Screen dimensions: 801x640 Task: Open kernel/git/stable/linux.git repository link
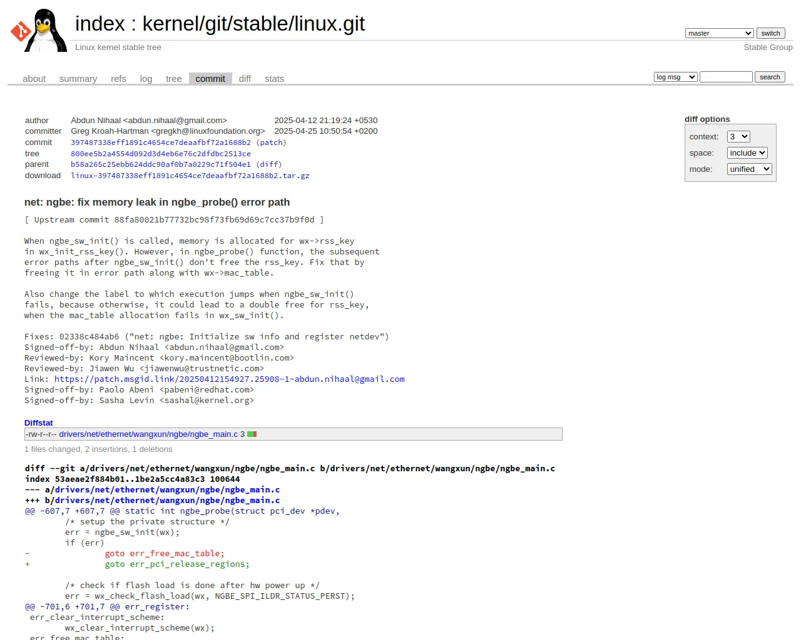coord(253,24)
